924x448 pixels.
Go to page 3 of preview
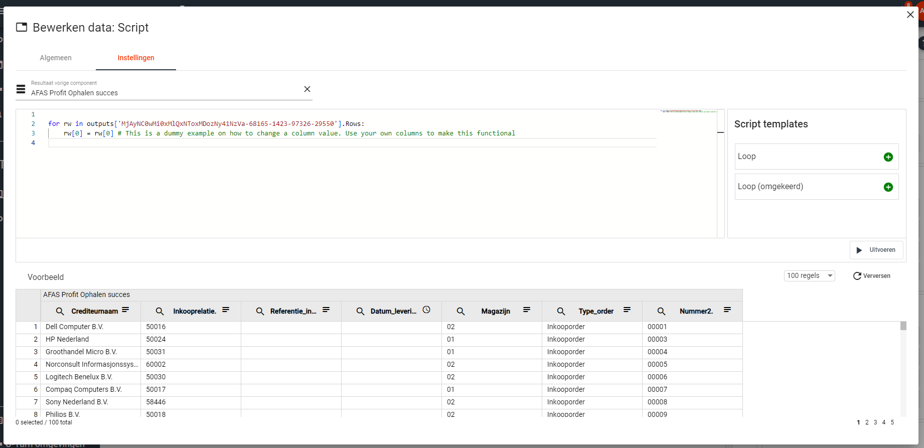tap(875, 422)
